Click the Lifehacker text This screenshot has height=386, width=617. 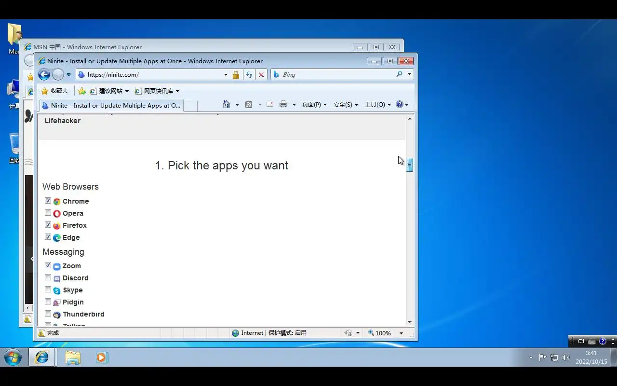coord(63,121)
